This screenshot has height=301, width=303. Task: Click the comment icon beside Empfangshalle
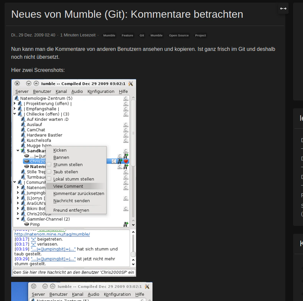tap(126, 109)
